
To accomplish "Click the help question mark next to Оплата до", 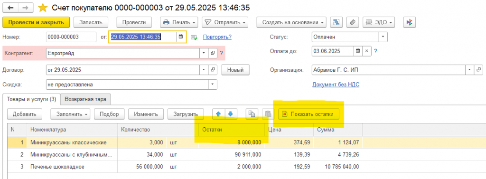I will 375,51.
